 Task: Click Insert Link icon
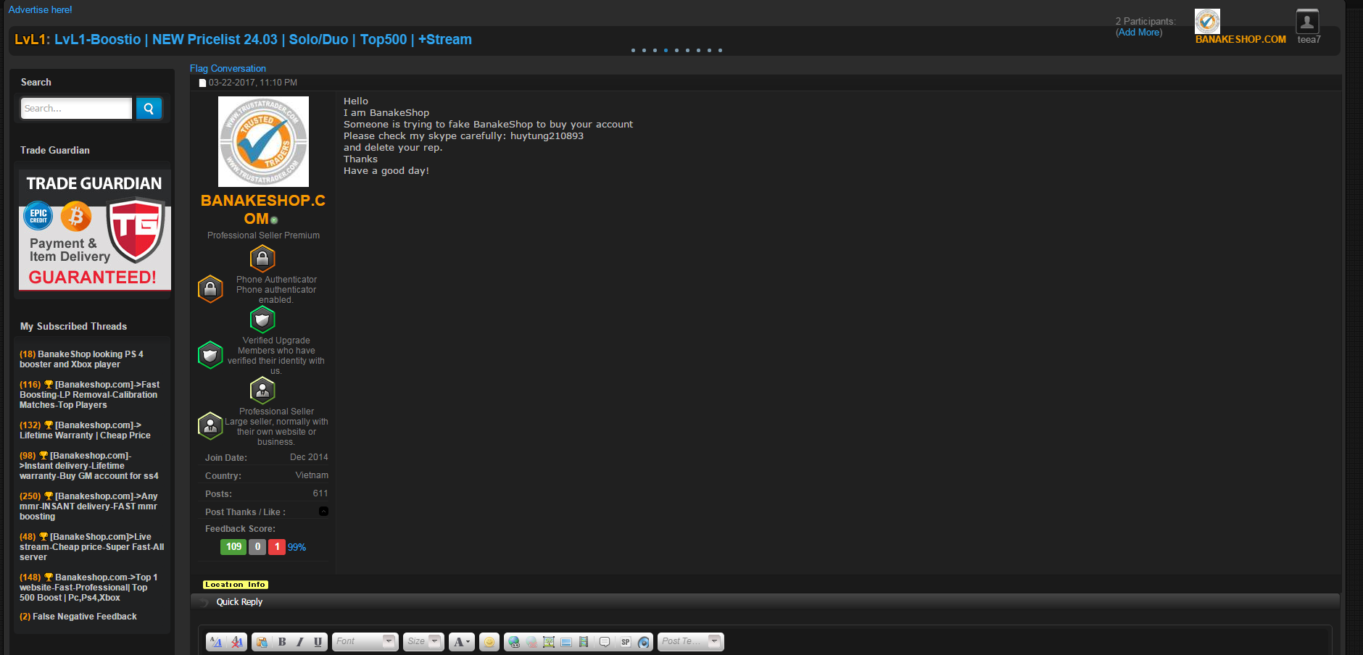pos(514,642)
